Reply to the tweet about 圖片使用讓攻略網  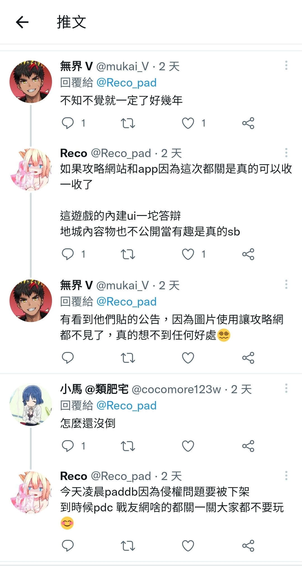pos(68,358)
